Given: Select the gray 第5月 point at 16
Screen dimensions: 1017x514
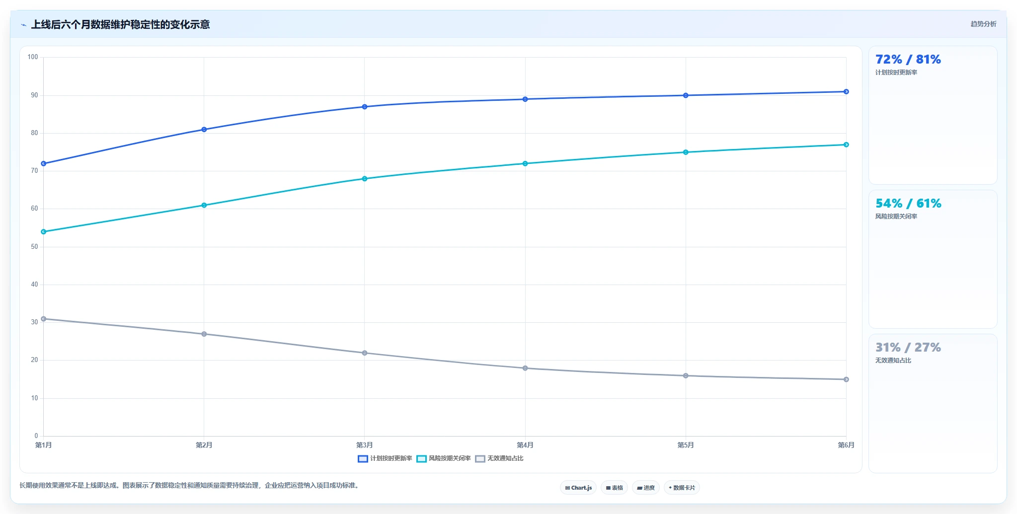Looking at the screenshot, I should pos(686,375).
